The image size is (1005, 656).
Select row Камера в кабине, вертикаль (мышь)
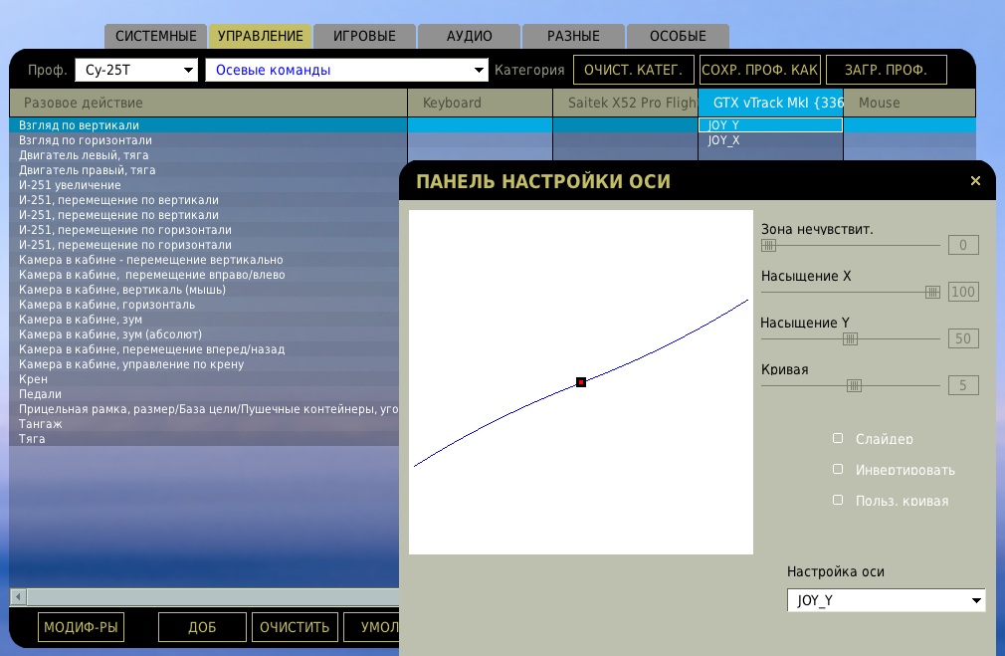(x=205, y=290)
